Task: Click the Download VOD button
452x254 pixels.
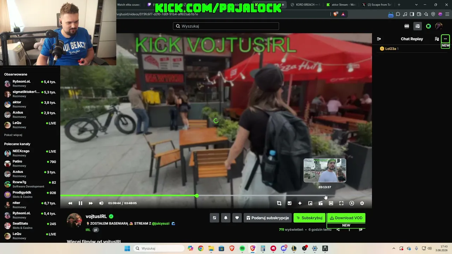Action: (346, 218)
